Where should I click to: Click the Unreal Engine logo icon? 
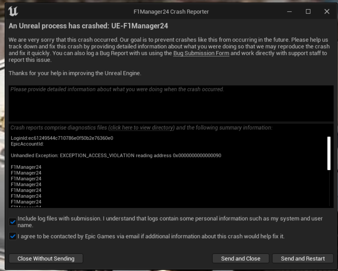13,11
